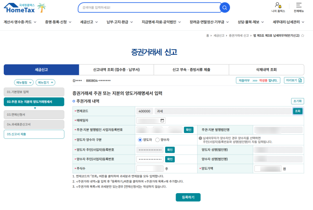
Task: Click 메뉴접기 collapse button
Action: pyautogui.click(x=45, y=82)
